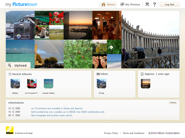
Task: Click the Nikon logo in footer
Action: 10,130
